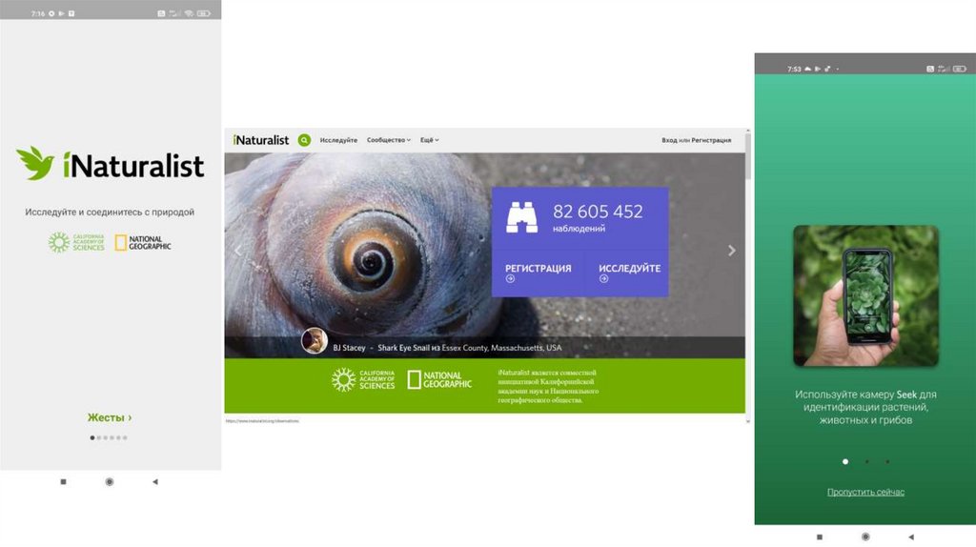This screenshot has height=547, width=976.
Task: Click the РЕГИСТРАЦИЯ button in the purple box
Action: click(538, 273)
